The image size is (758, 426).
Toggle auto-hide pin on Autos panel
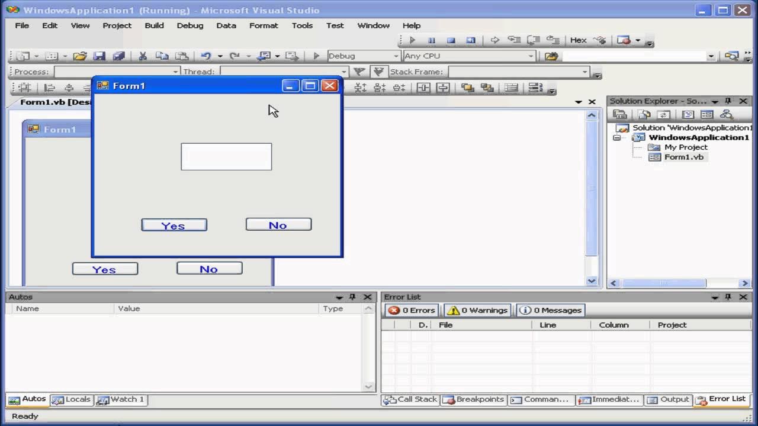[x=352, y=297]
